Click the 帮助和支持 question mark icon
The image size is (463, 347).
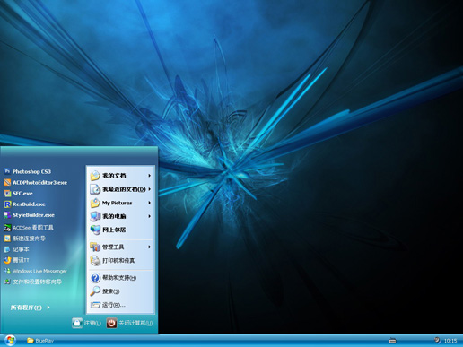click(95, 278)
